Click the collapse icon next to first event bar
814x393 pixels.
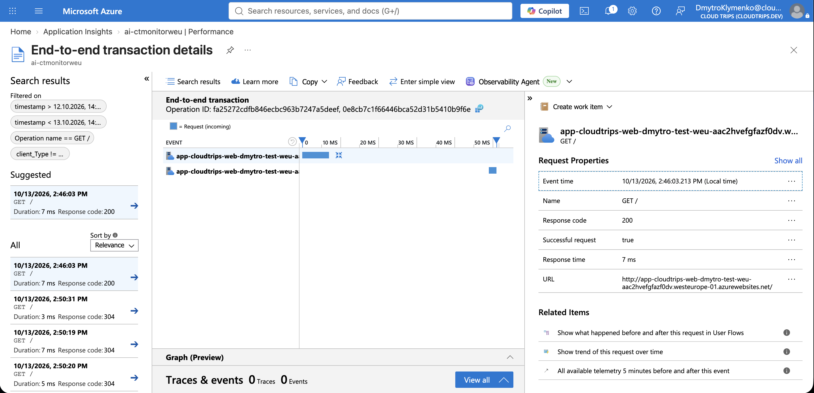click(339, 155)
